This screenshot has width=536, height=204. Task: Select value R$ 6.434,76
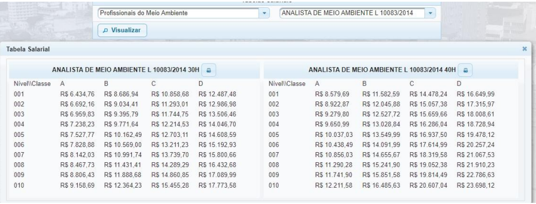click(77, 94)
